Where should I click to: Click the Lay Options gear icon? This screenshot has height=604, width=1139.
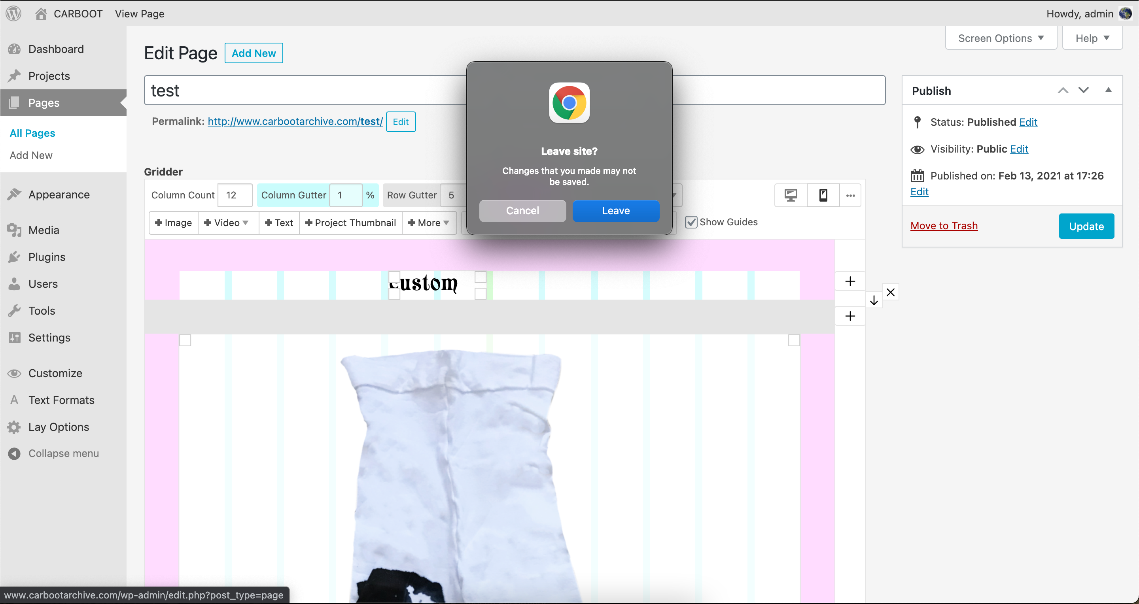coord(14,427)
